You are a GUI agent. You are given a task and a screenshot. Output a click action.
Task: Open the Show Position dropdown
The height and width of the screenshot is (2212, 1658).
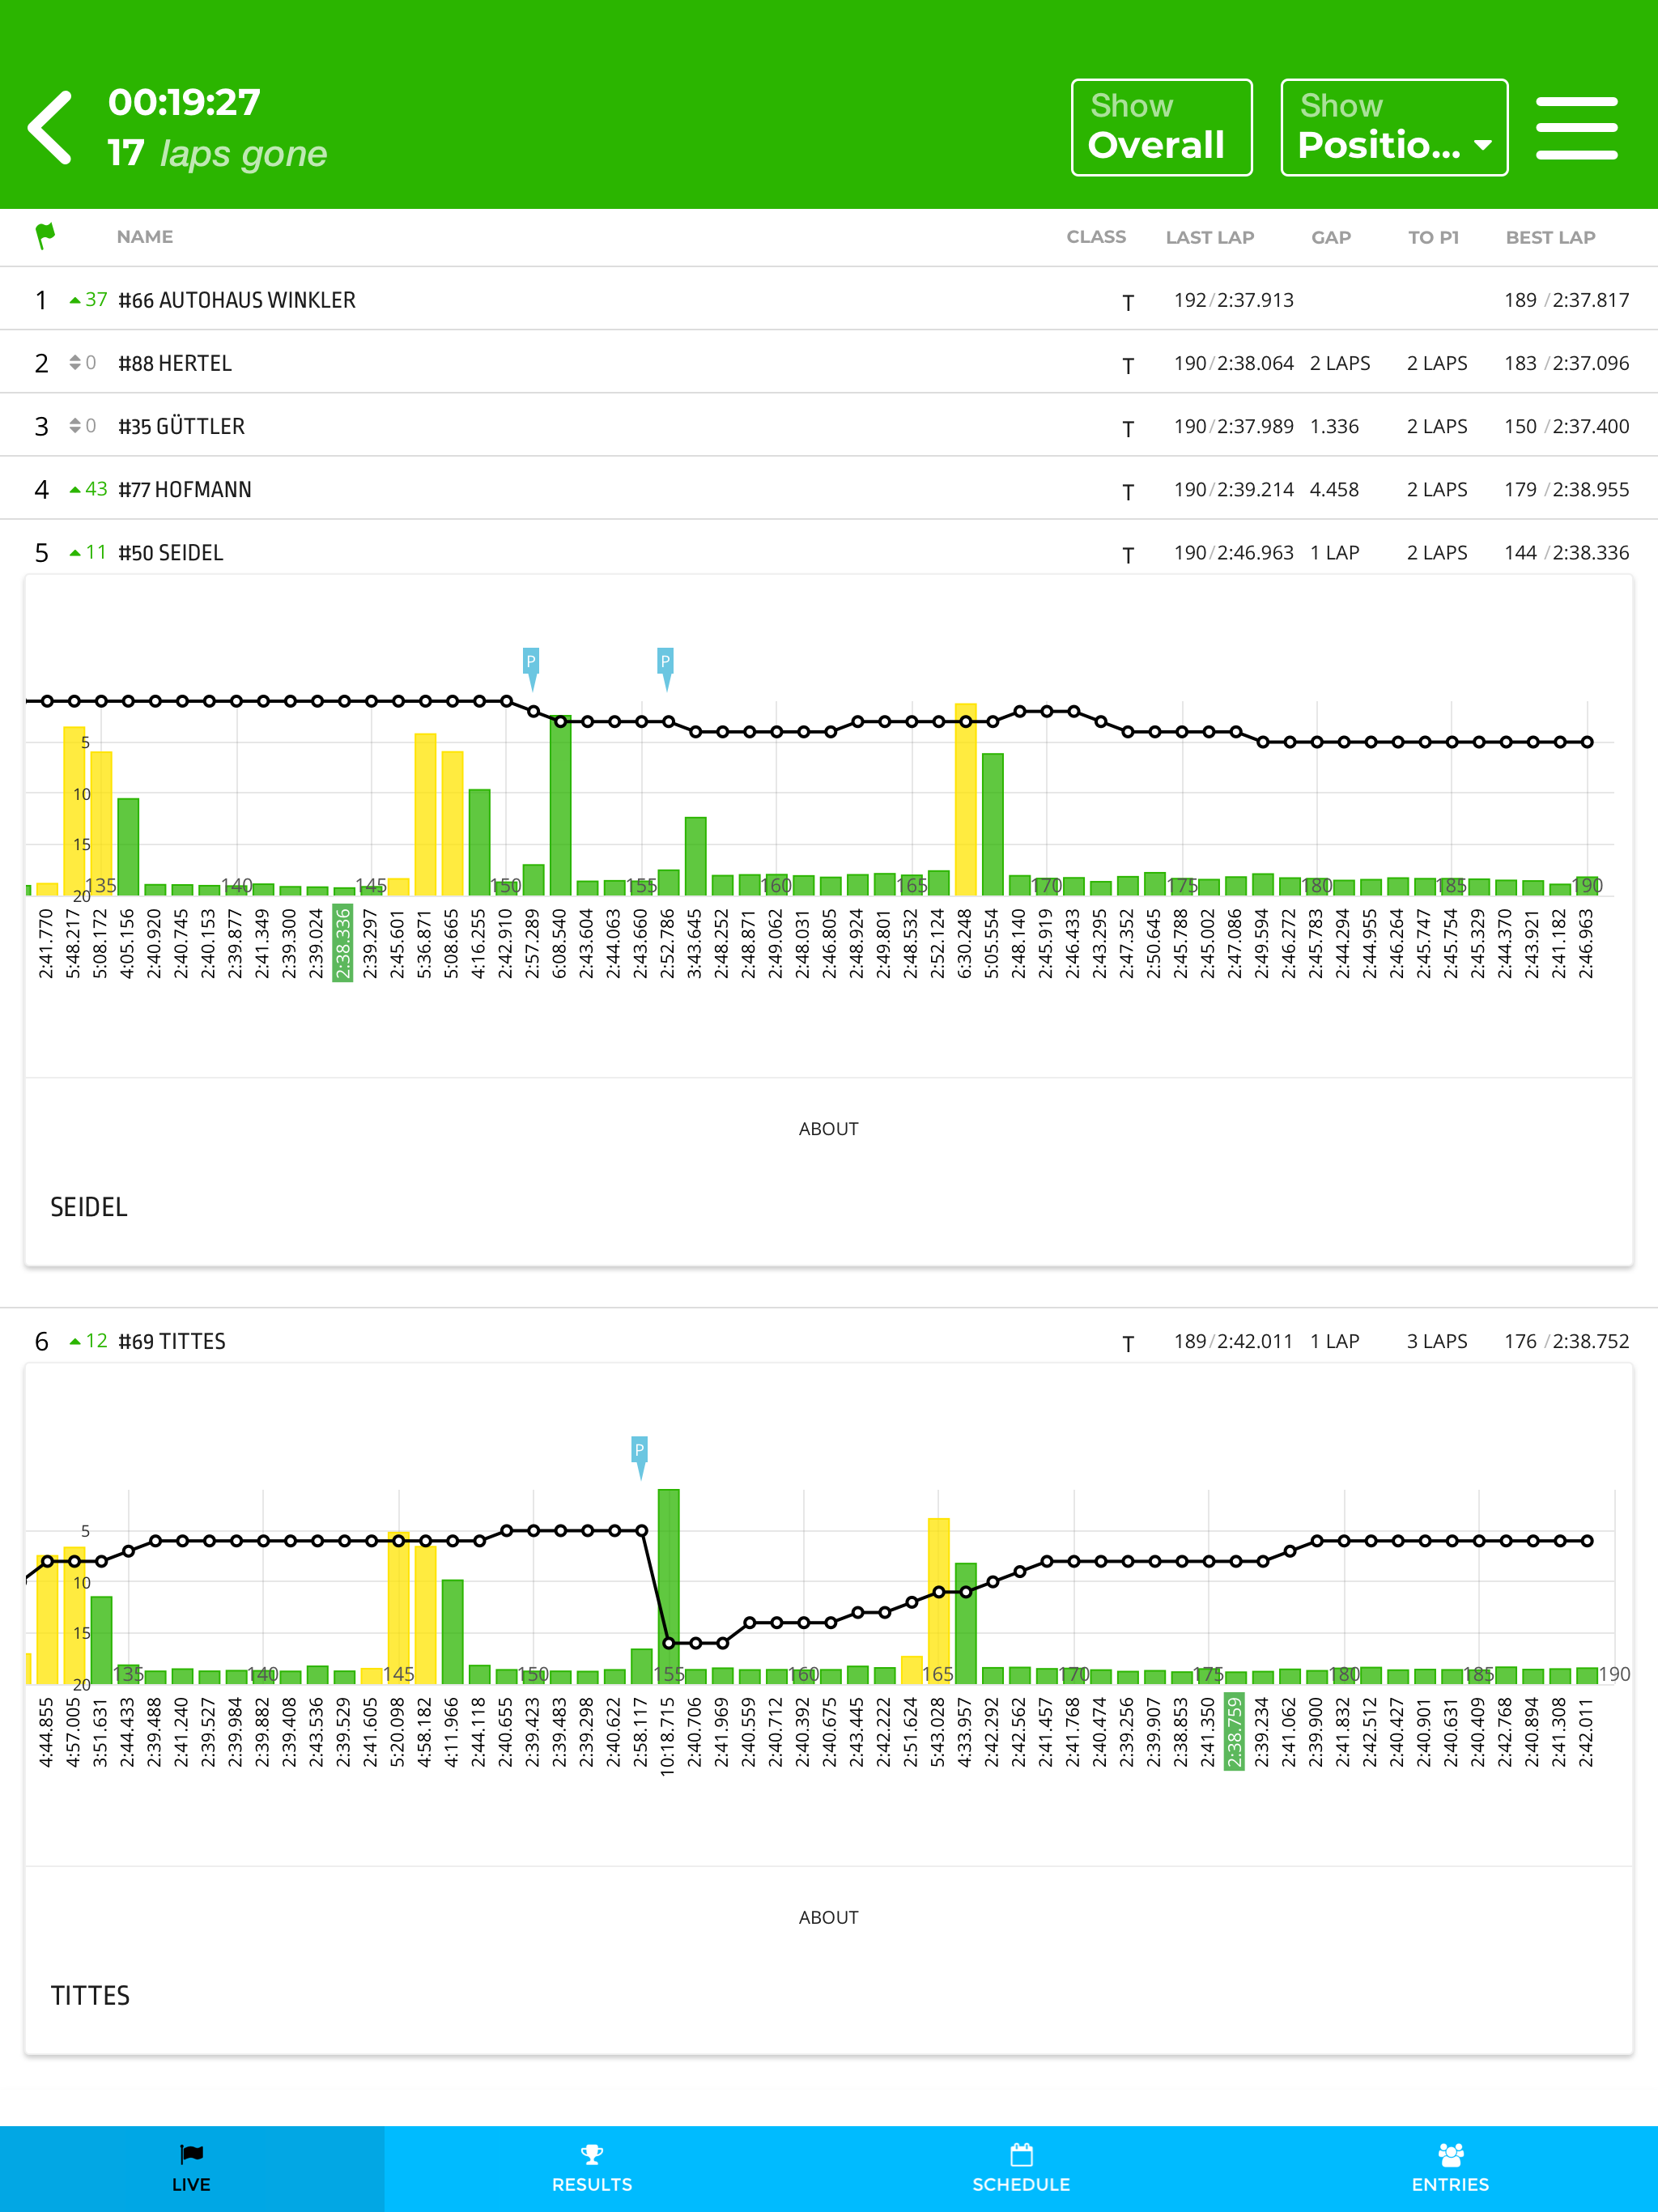tap(1394, 128)
